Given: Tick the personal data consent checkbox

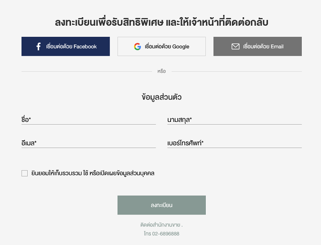Looking at the screenshot, I should tap(24, 173).
